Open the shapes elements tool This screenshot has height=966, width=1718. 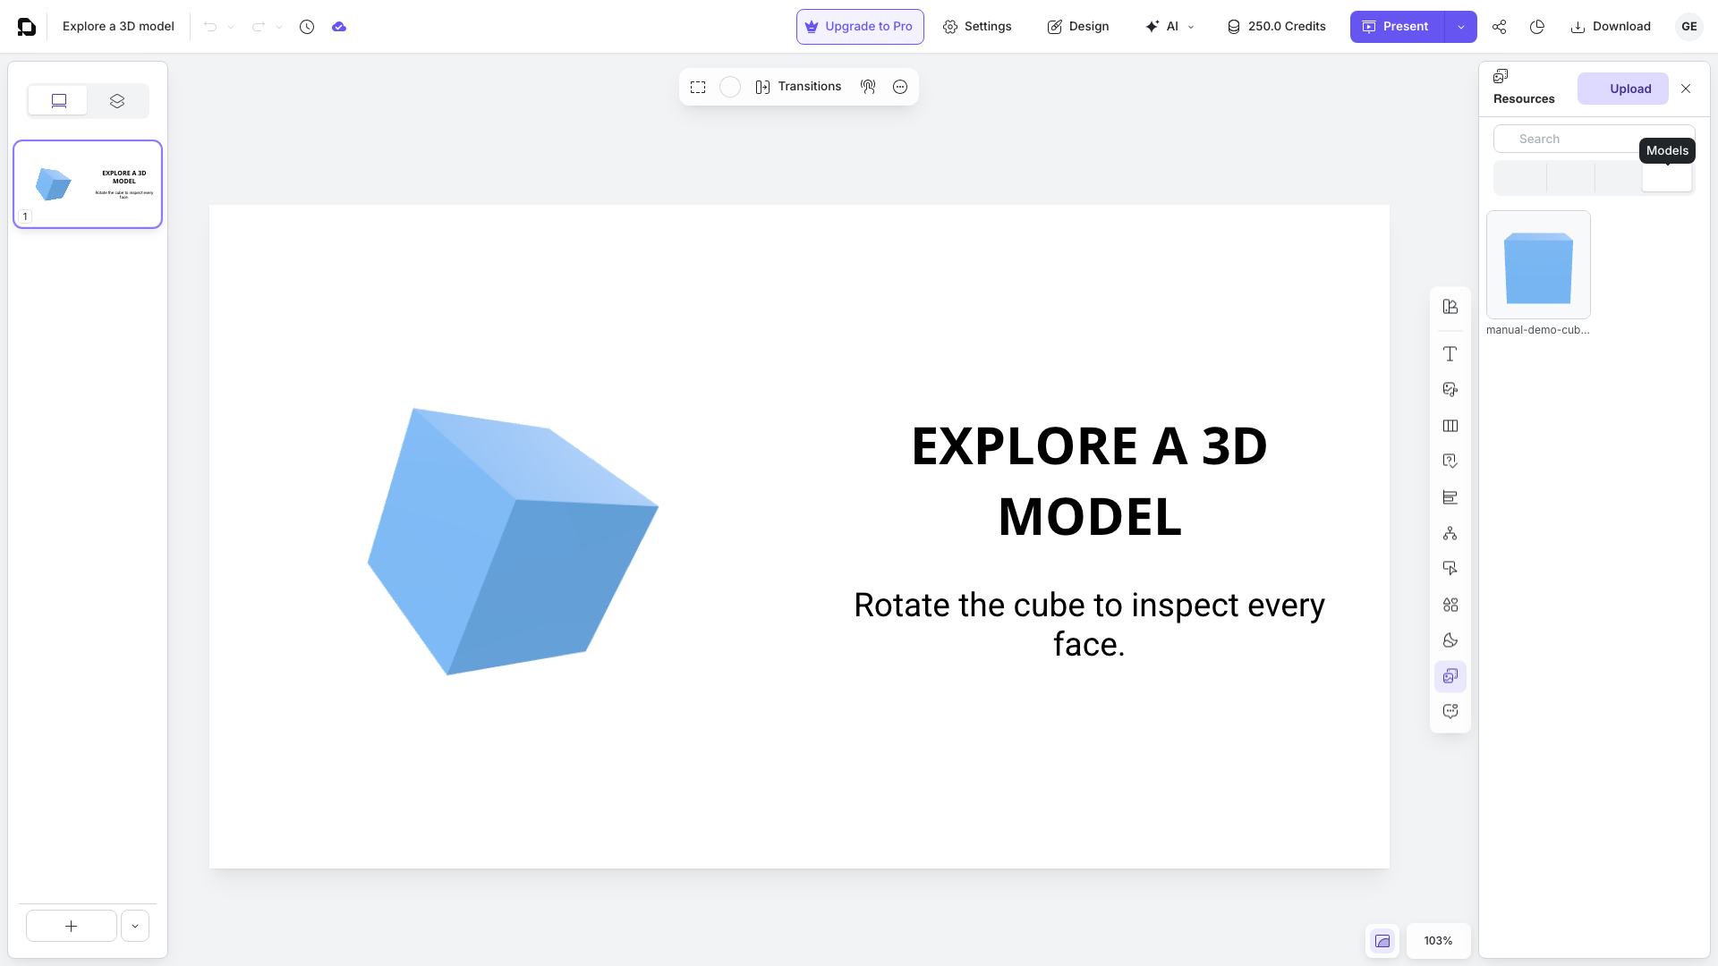coord(1450,605)
